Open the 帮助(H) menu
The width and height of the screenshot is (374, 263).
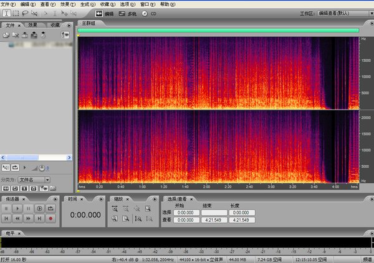(168, 4)
